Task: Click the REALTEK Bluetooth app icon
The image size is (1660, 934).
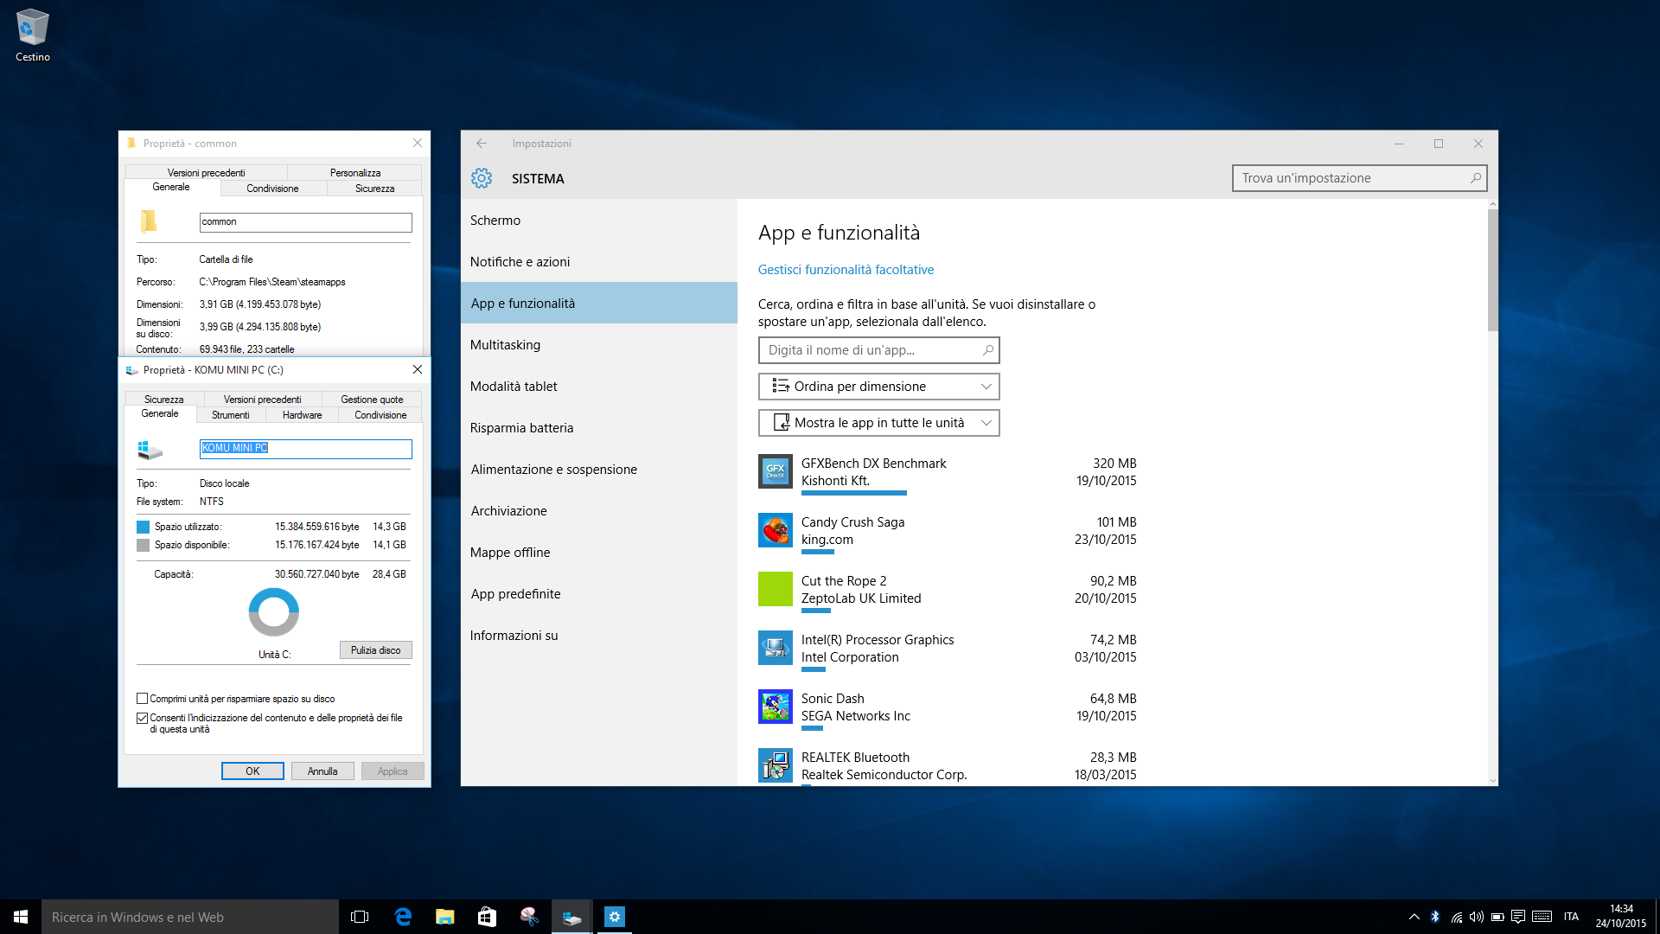Action: pyautogui.click(x=776, y=765)
